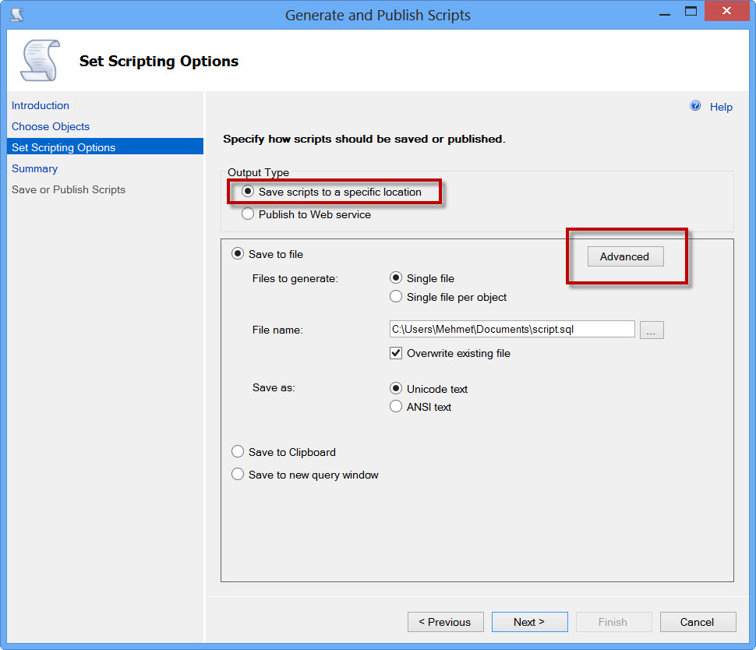This screenshot has height=650, width=756.
Task: Choose Publish to Web service option
Action: (x=248, y=214)
